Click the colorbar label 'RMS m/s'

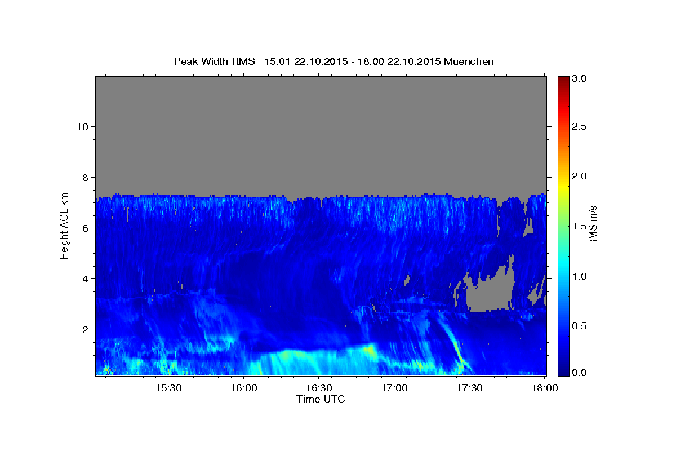pyautogui.click(x=592, y=225)
